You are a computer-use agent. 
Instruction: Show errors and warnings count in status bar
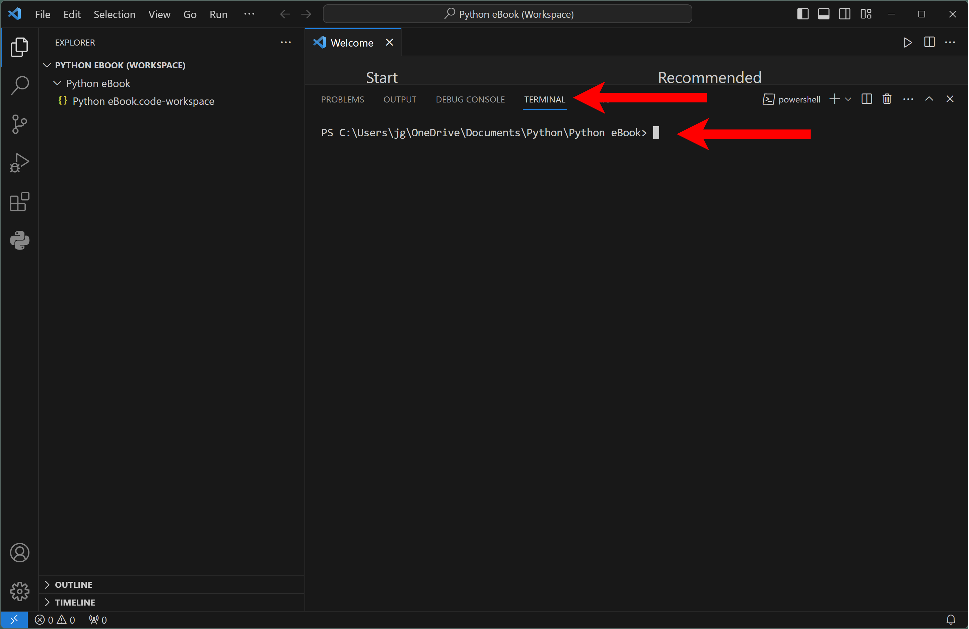tap(55, 620)
